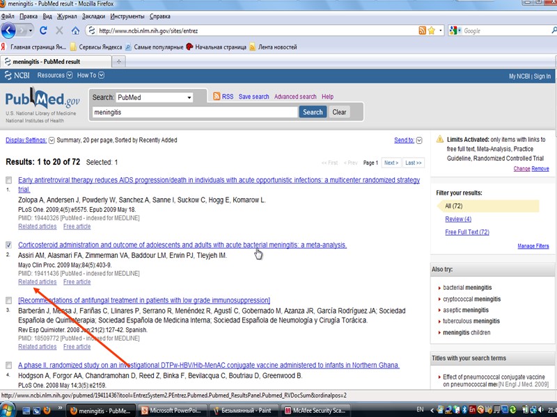The width and height of the screenshot is (557, 417).
Task: Open Сервисы Яндекса bookmark folder
Action: click(96, 47)
